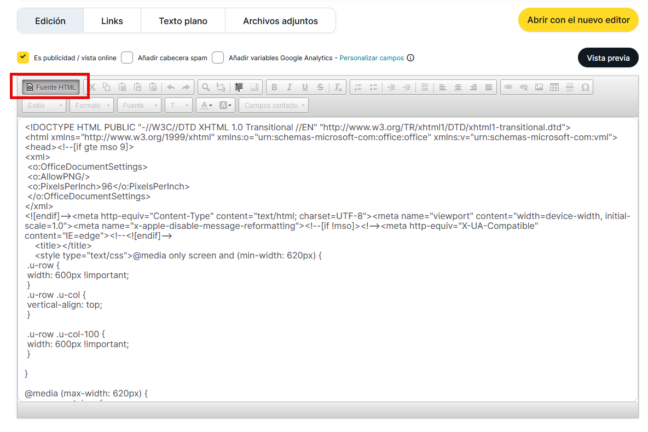Insert a table using the table icon
Image resolution: width=648 pixels, height=432 pixels.
pyautogui.click(x=554, y=87)
